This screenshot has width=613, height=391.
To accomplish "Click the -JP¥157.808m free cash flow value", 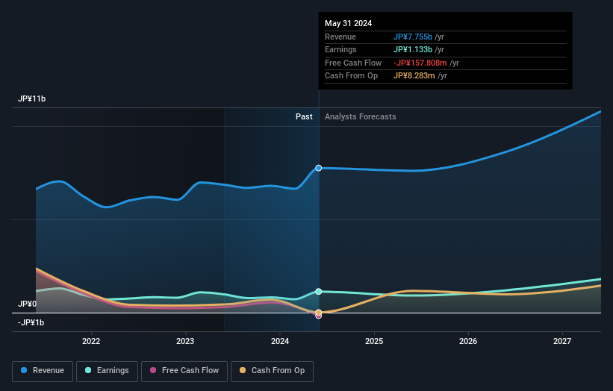I will click(x=420, y=63).
